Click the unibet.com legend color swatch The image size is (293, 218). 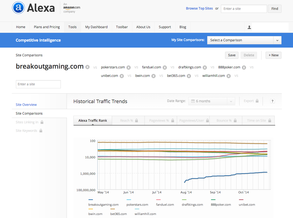(241, 200)
